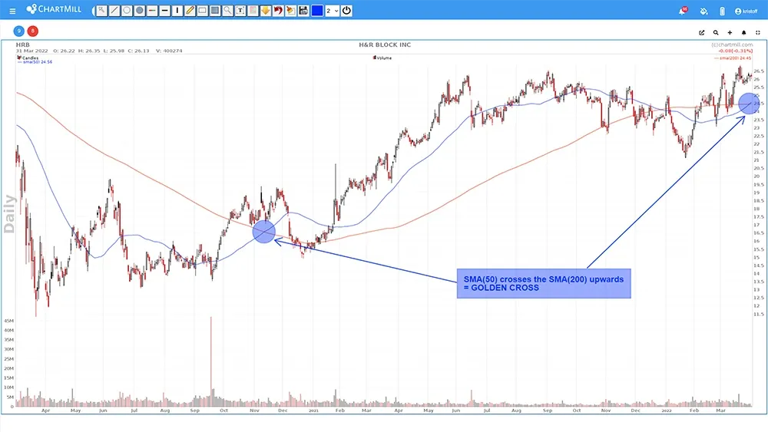Image resolution: width=768 pixels, height=432 pixels.
Task: Select the empty circle drawing tool
Action: [x=127, y=10]
